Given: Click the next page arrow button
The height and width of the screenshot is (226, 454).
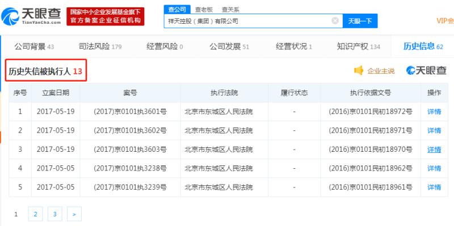Looking at the screenshot, I should pyautogui.click(x=74, y=214).
